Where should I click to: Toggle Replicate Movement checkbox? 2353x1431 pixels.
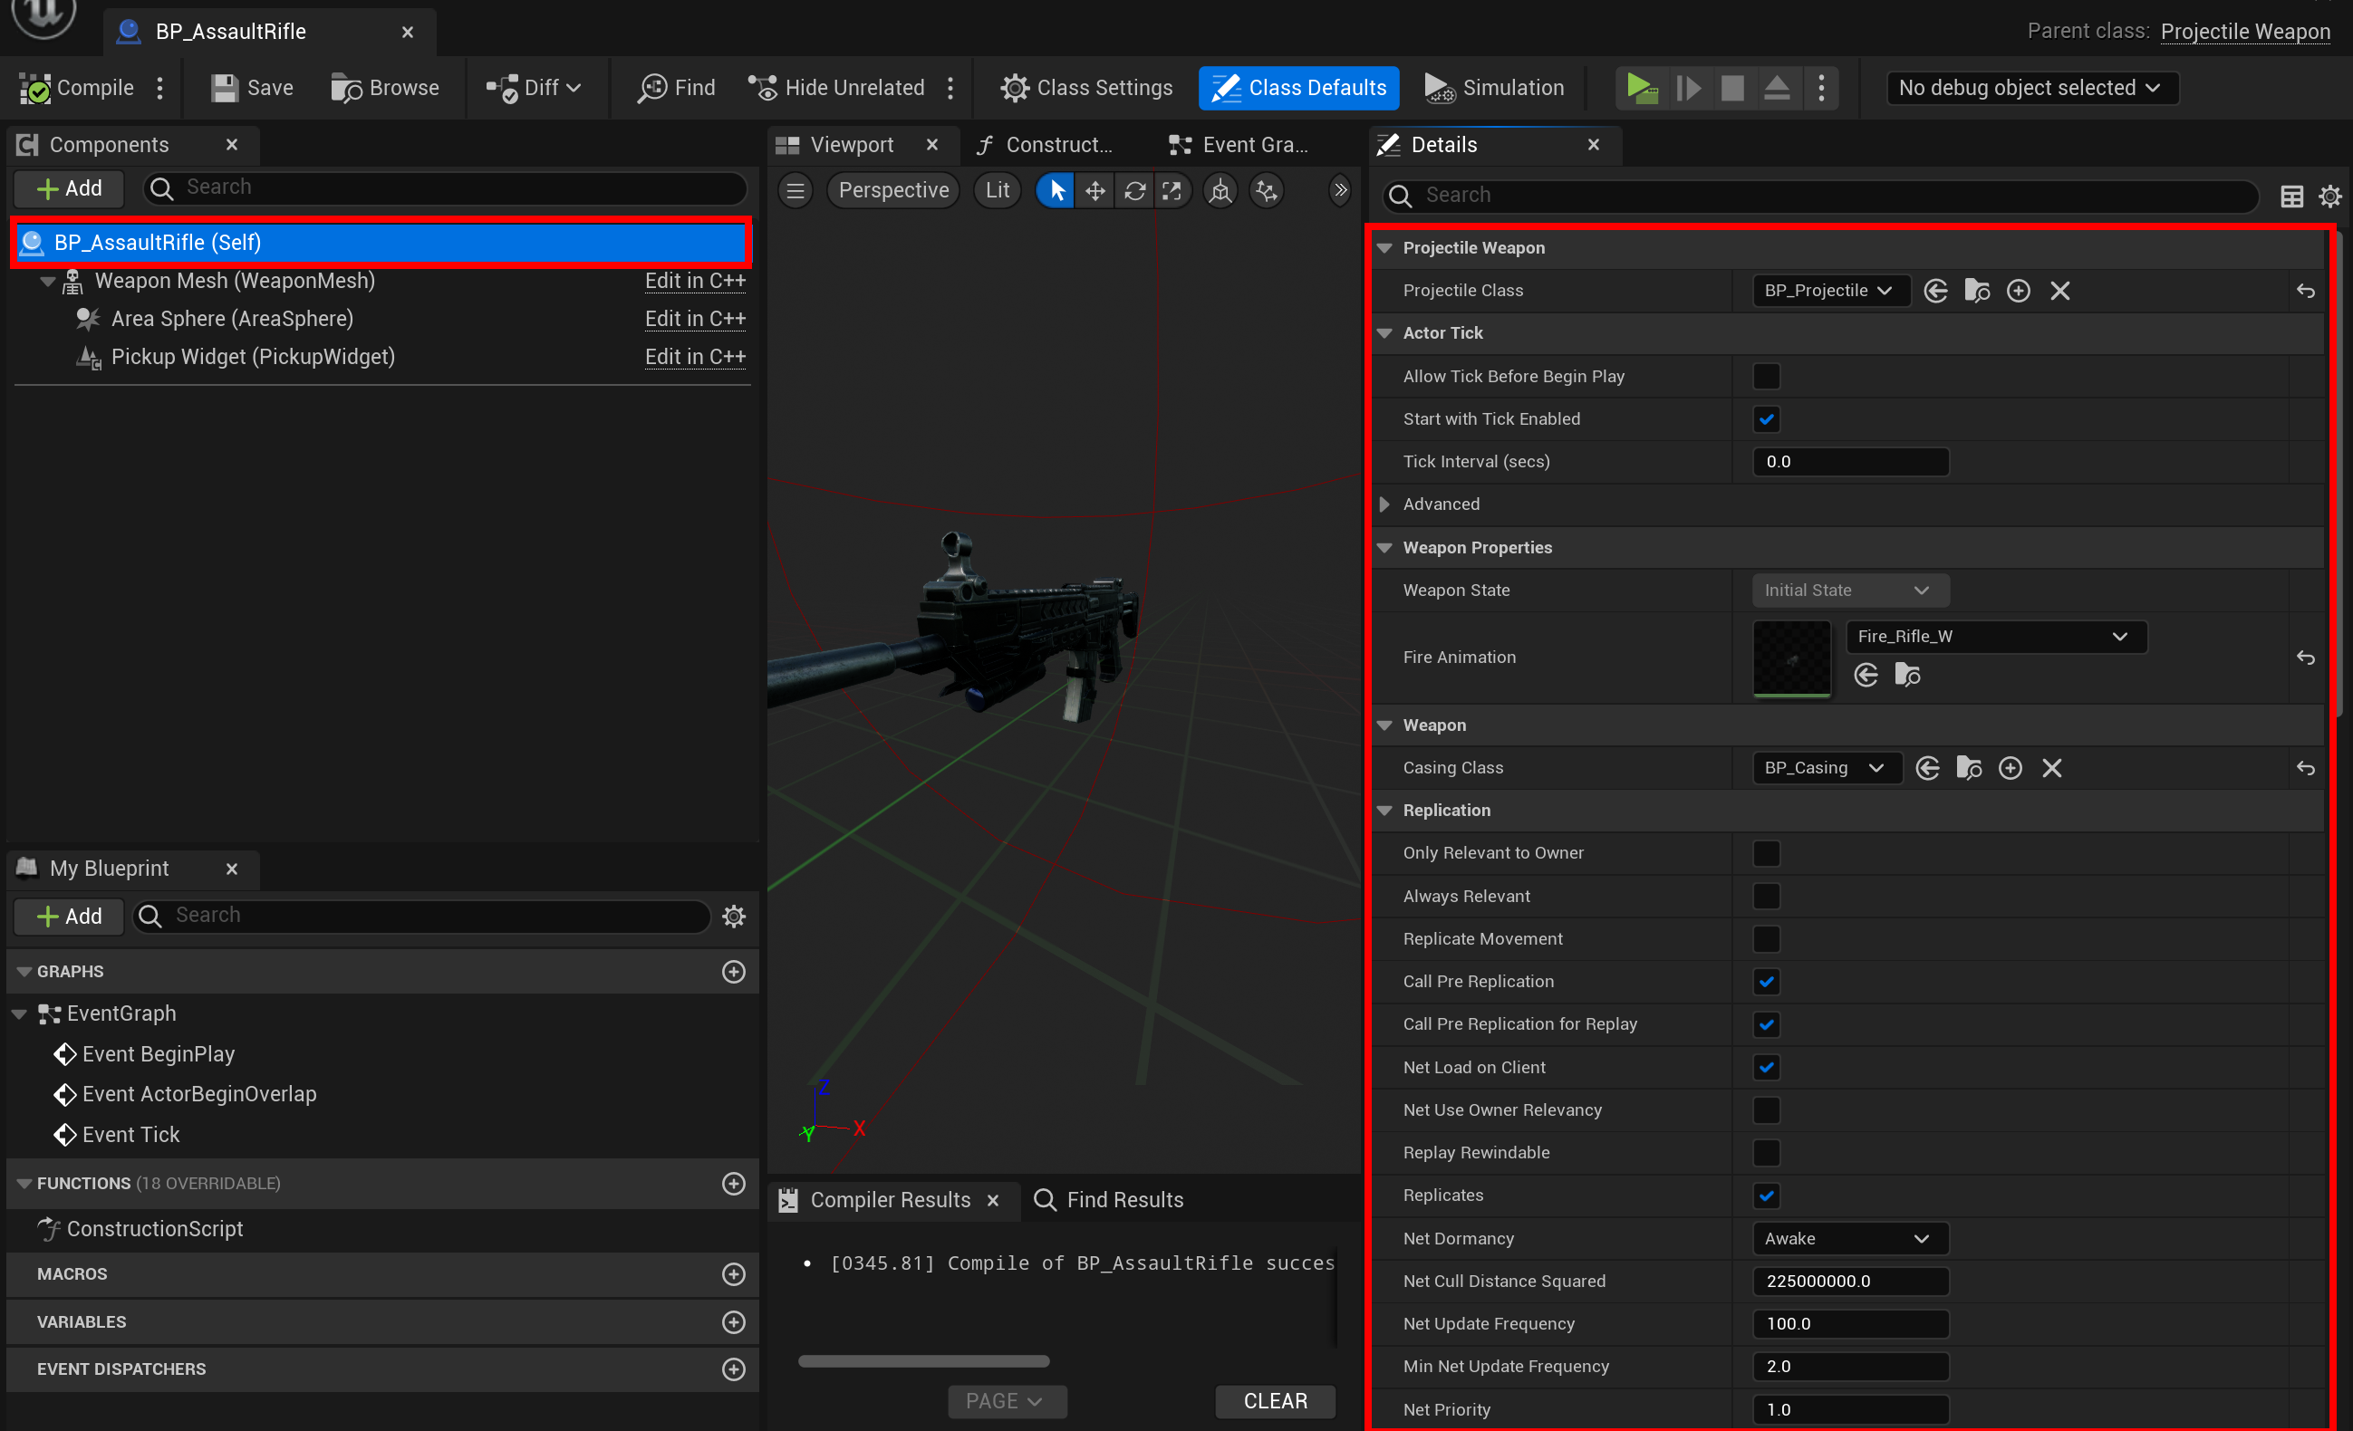click(x=1766, y=938)
